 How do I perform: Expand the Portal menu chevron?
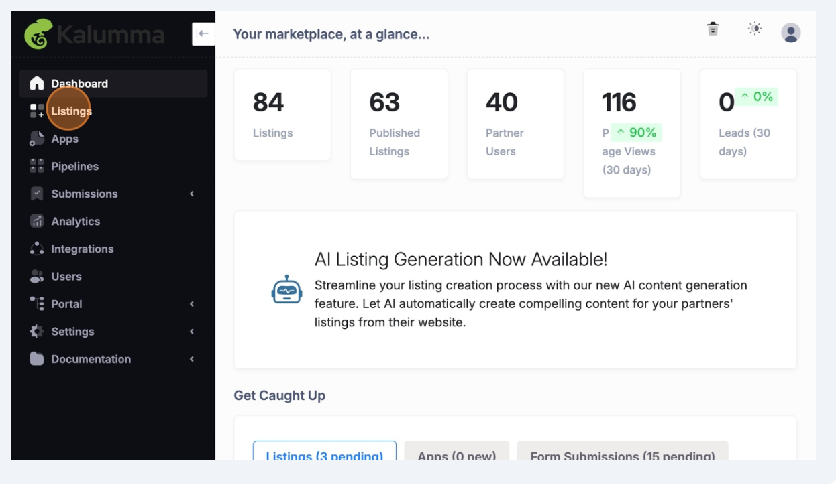[x=192, y=303]
